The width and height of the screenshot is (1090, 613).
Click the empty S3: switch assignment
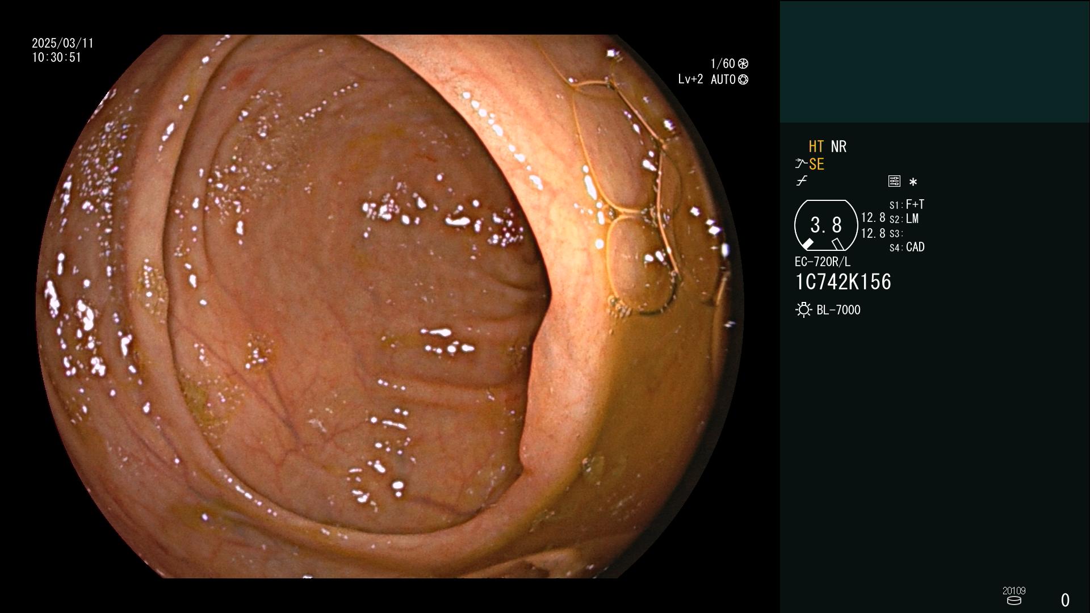point(896,233)
